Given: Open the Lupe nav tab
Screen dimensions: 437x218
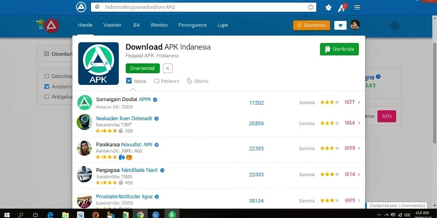Looking at the screenshot, I should coord(223,25).
